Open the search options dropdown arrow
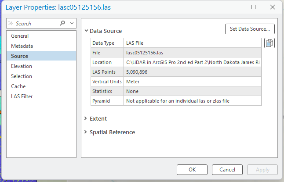Screen dimensions: 284x182 (72, 23)
